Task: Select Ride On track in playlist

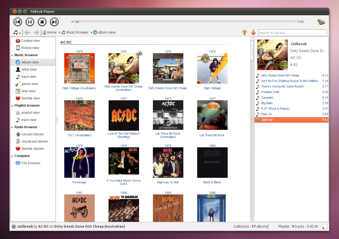Action: click(x=291, y=114)
